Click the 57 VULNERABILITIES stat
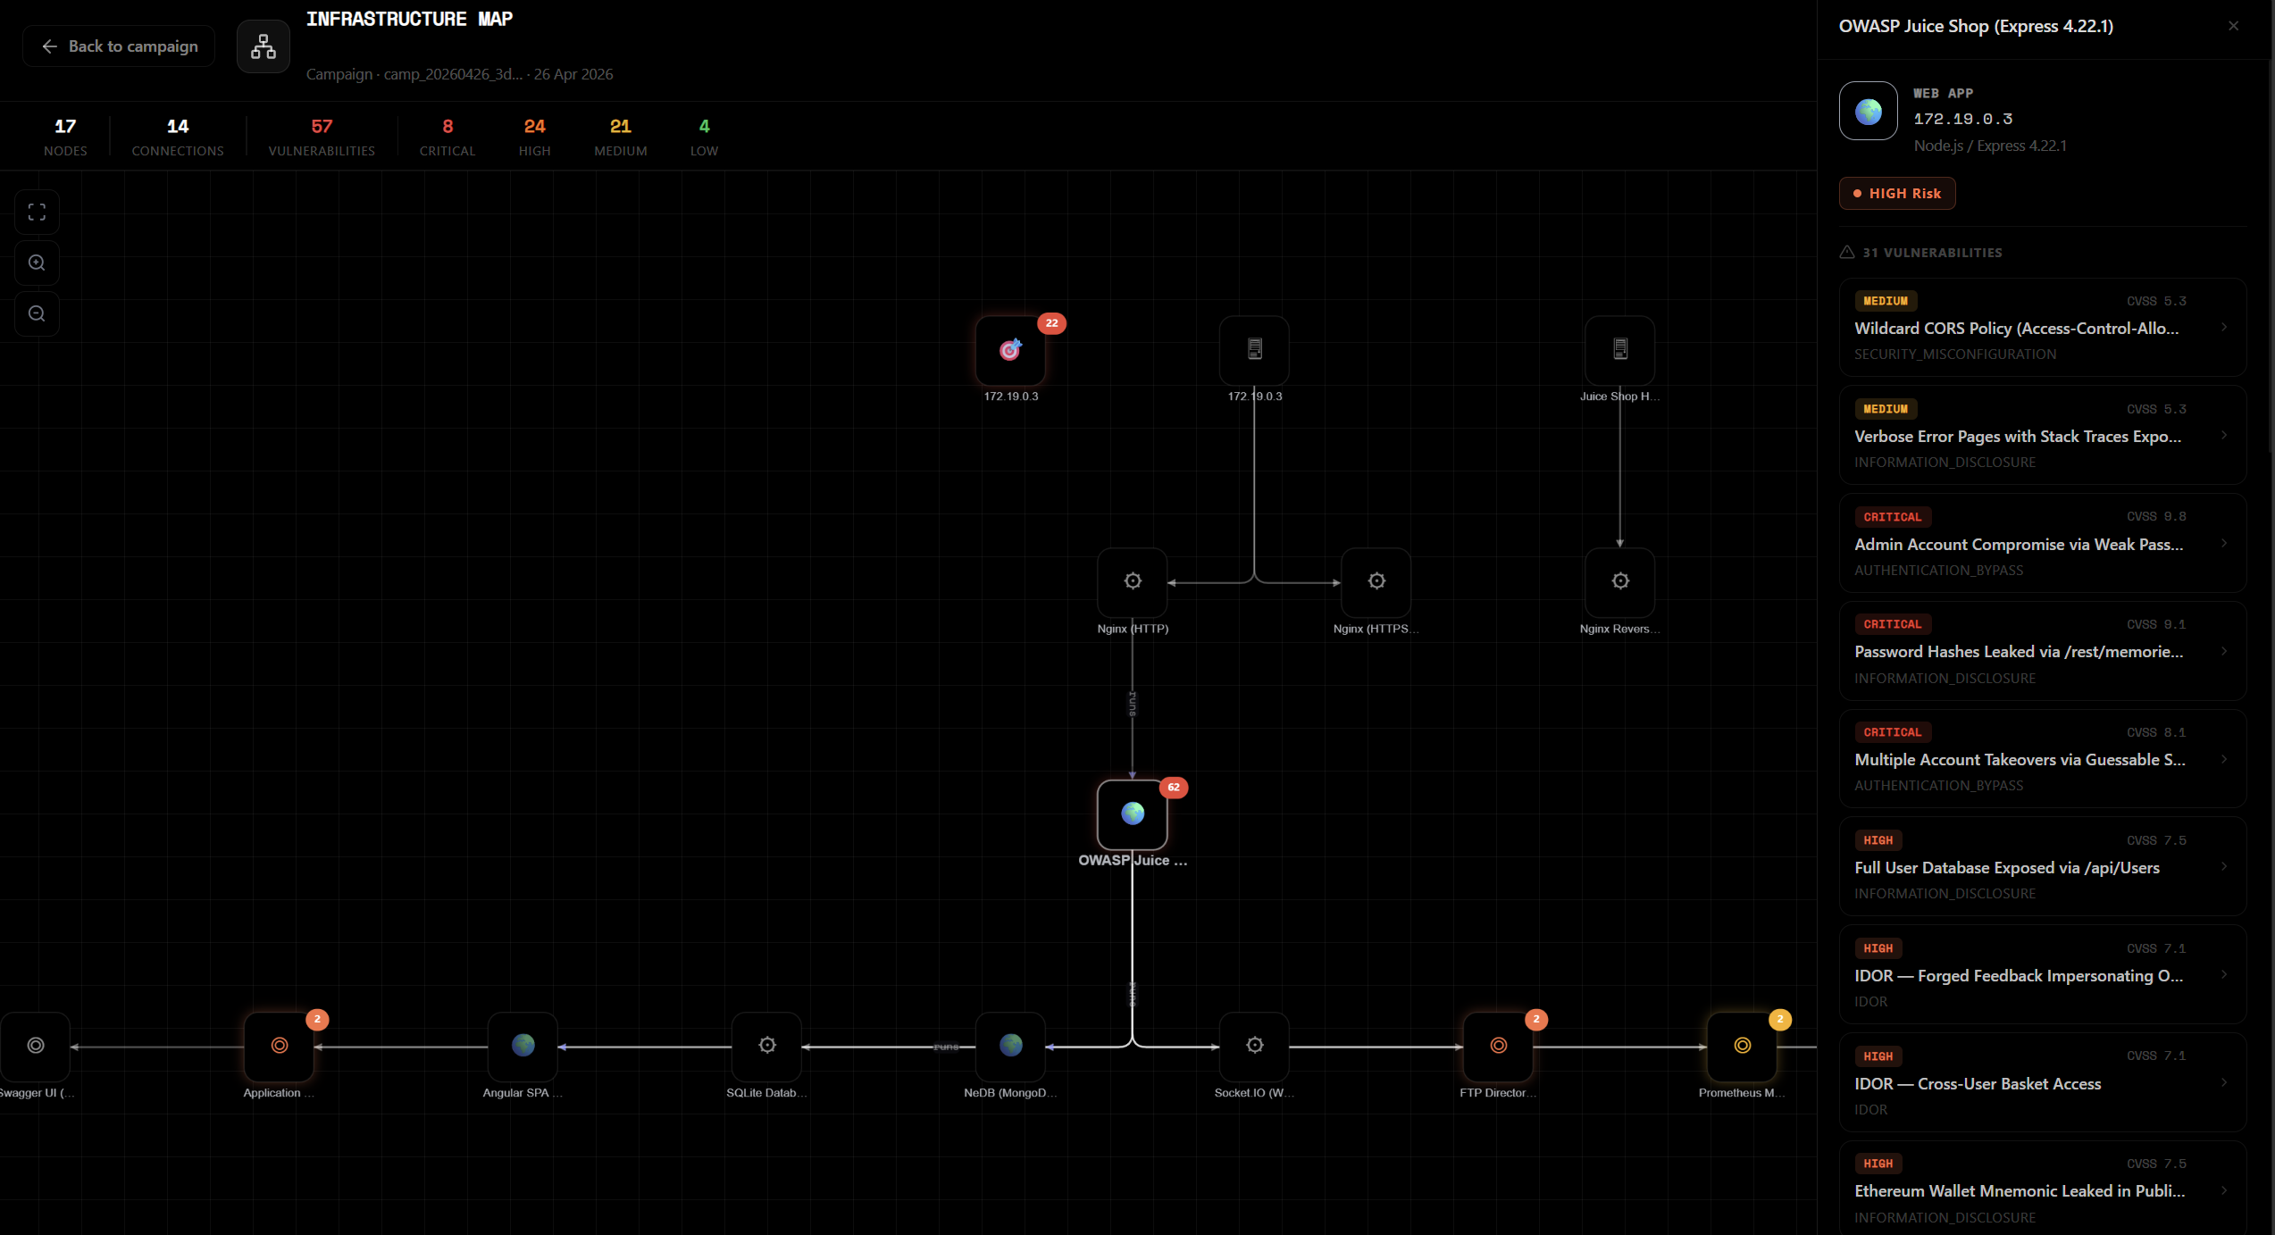Image resolution: width=2275 pixels, height=1235 pixels. click(322, 137)
